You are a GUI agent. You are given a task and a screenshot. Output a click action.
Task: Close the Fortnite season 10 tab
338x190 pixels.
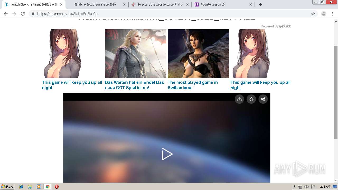(x=251, y=4)
